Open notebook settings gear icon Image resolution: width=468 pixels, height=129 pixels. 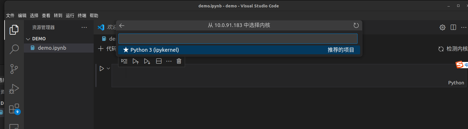pyautogui.click(x=442, y=27)
